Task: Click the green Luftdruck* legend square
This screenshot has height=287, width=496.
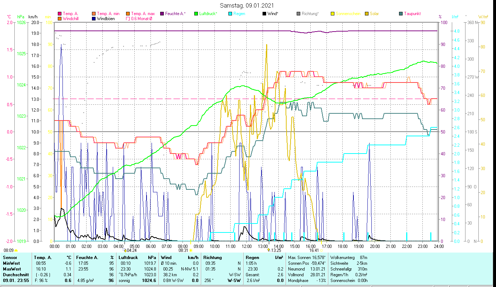Action: point(196,14)
